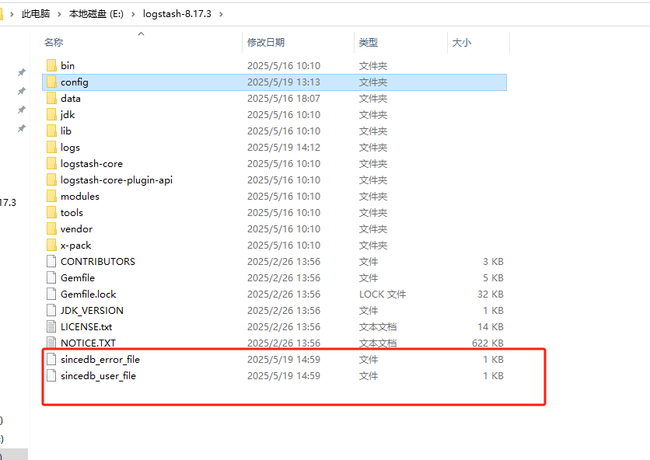
Task: Sort by 修改日期 column header
Action: [x=266, y=42]
